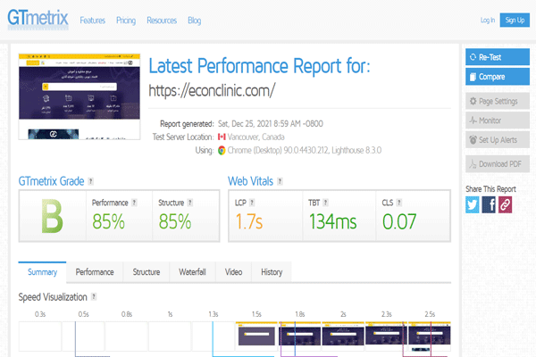536x357 pixels.
Task: Click help icon next to GTmetrix Grade
Action: tap(91, 181)
